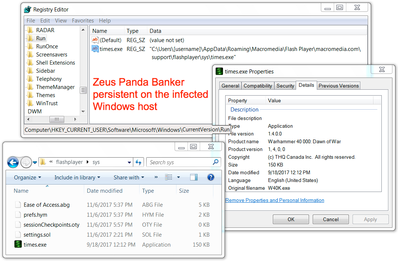
Task: Click the change view icon
Action: 168,177
